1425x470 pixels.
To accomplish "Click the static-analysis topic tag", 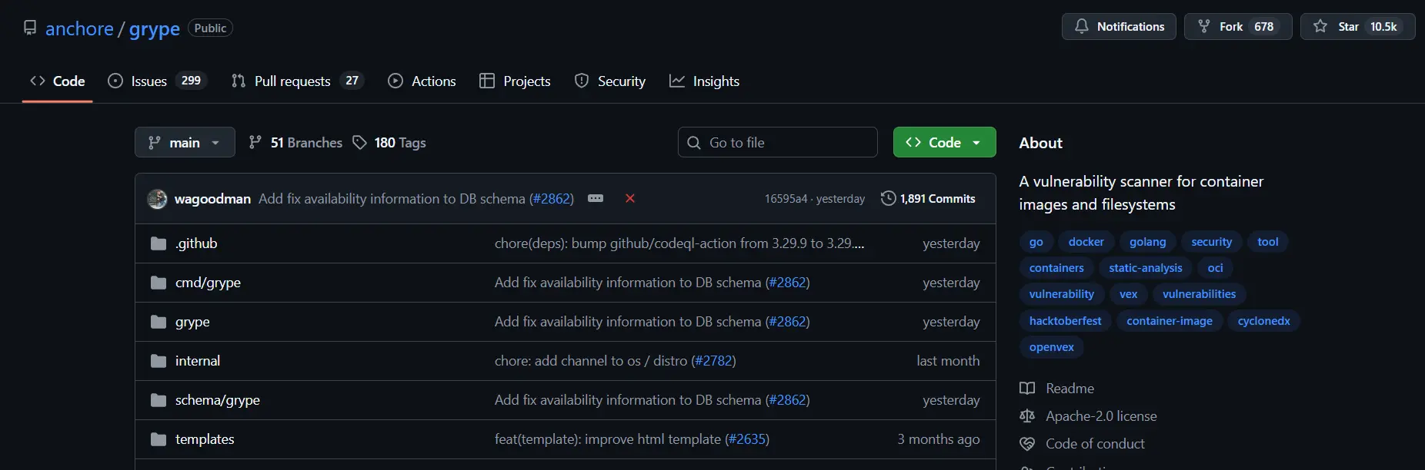I will click(1146, 268).
